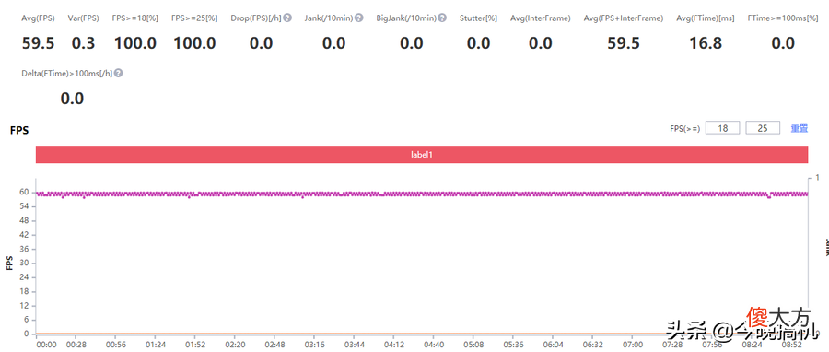
Task: Click the help icon beside BigJank(/10min)
Action: (442, 18)
